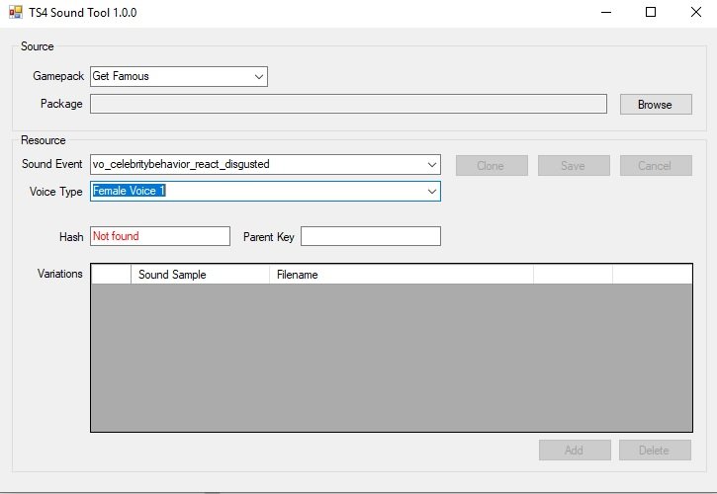The image size is (717, 494).
Task: Click the Voice Type label
Action: click(56, 192)
